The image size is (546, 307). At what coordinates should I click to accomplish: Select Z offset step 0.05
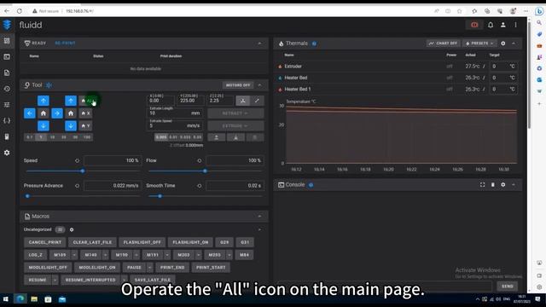click(x=197, y=137)
